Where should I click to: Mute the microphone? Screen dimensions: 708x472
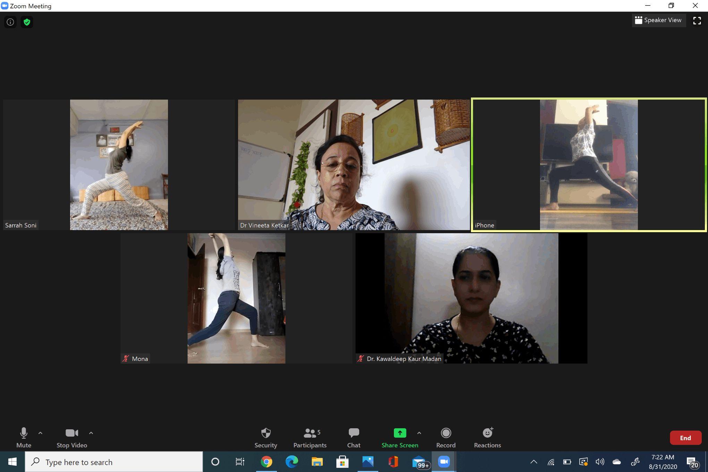tap(24, 437)
